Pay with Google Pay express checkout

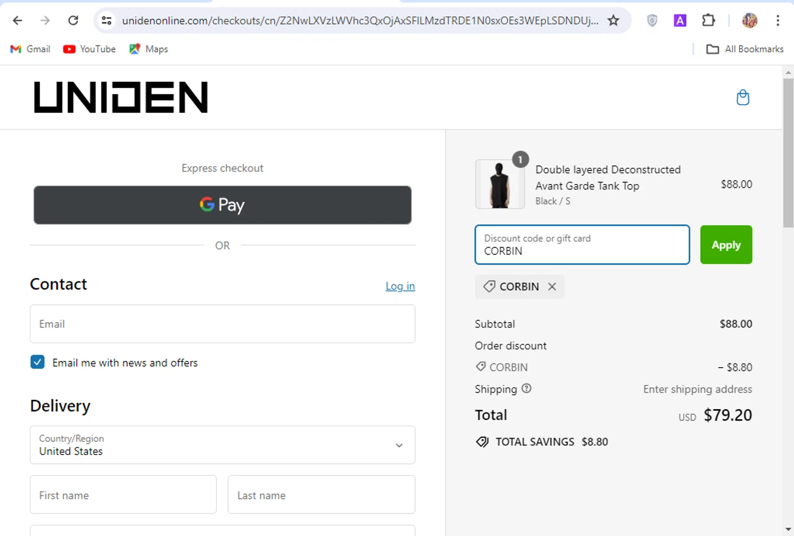click(222, 205)
